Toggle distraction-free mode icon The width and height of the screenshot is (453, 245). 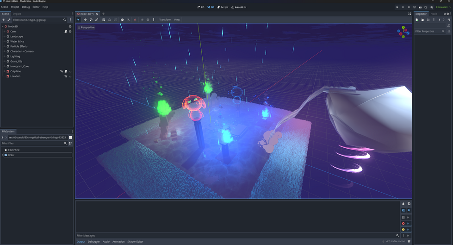point(410,14)
